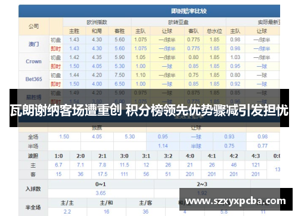This screenshot has height=216, width=298.
Task: Click away 3:2 correct score odds 51
Action: (168, 174)
